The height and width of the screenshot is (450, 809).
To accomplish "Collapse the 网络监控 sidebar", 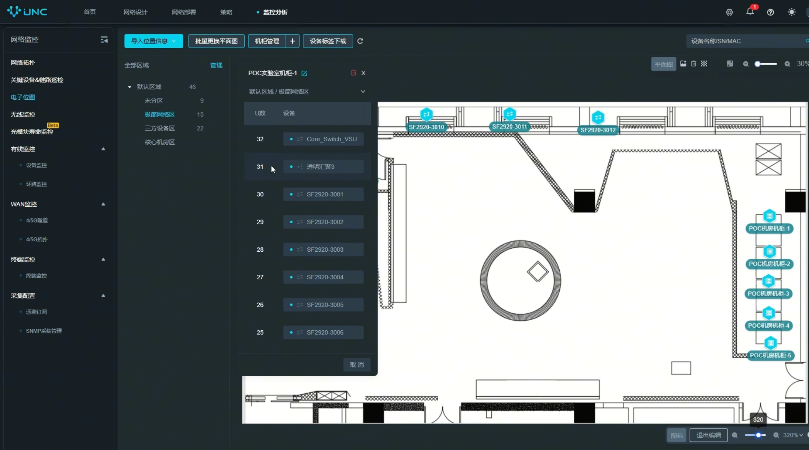I will pos(104,40).
